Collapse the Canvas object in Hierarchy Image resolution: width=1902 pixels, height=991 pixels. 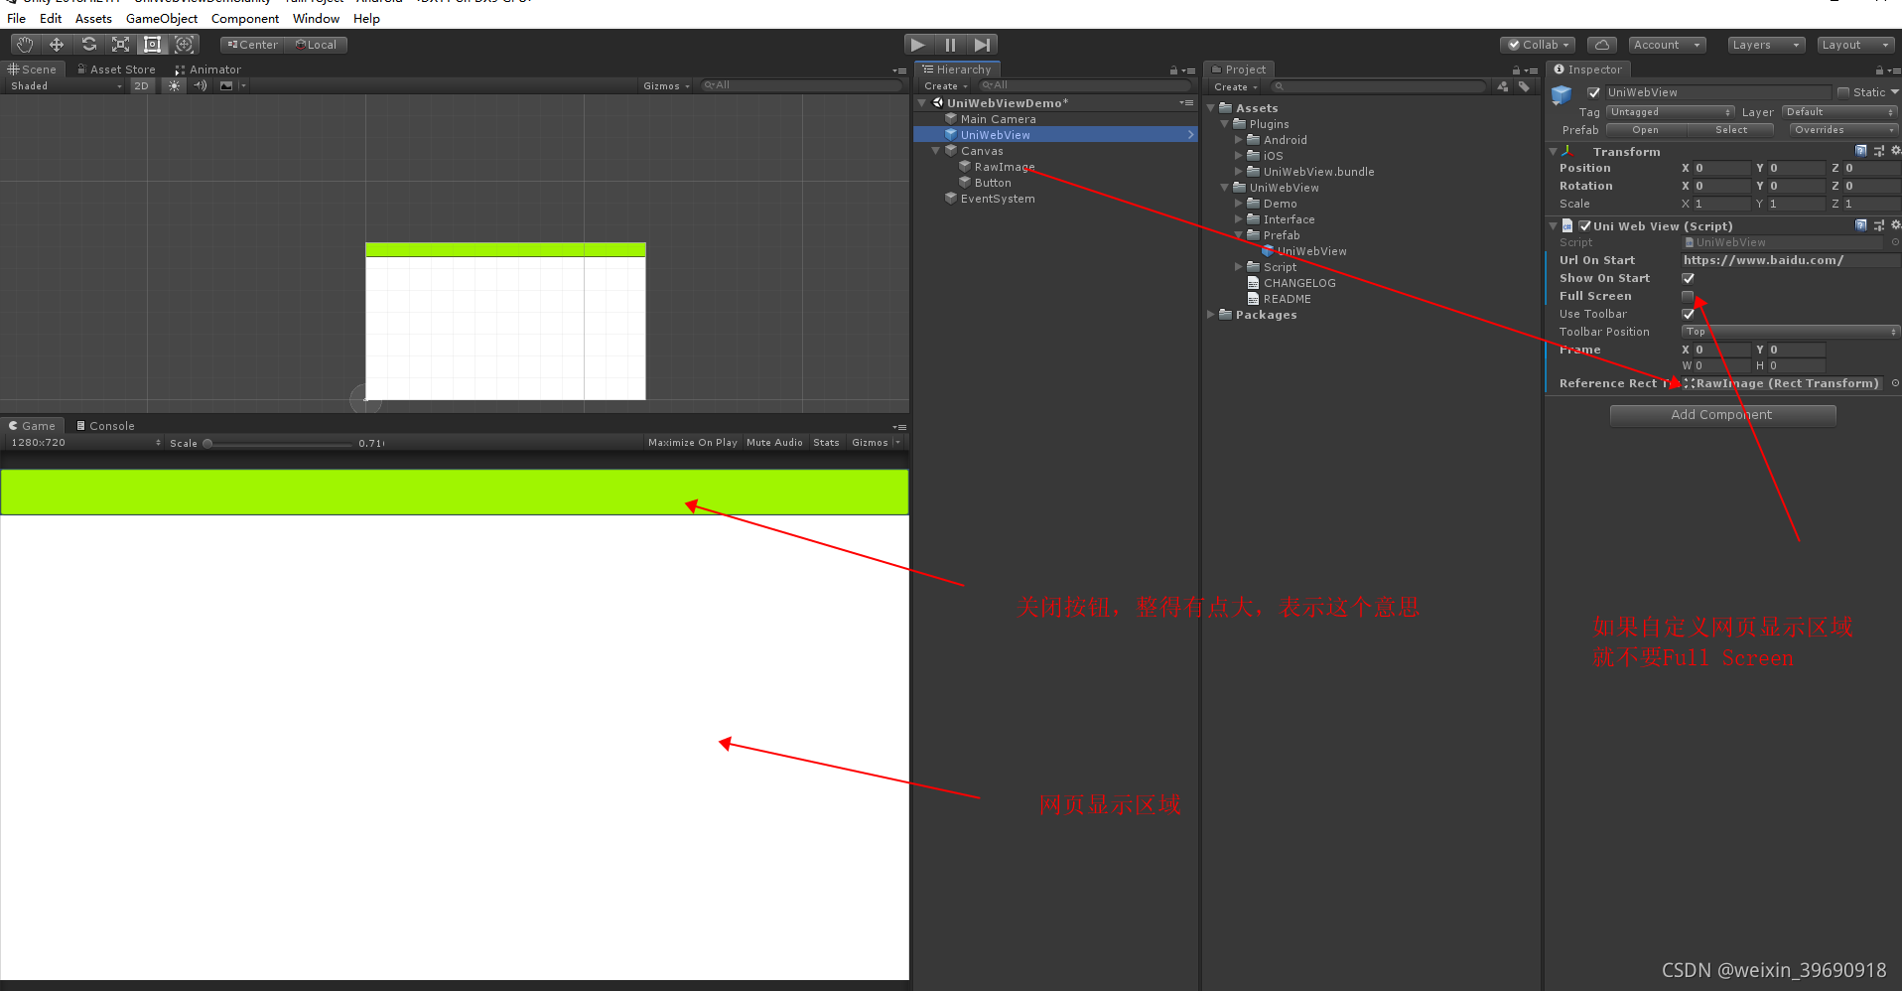(x=934, y=150)
